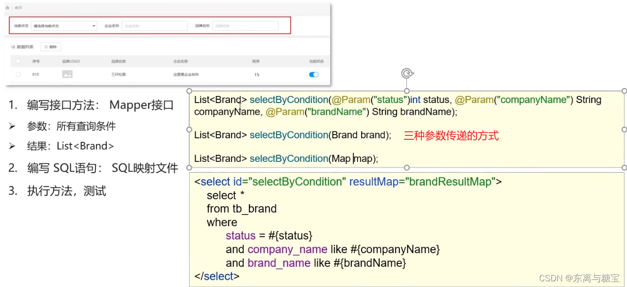
Task: Click the 这里是企业名称 cell
Action: point(186,74)
